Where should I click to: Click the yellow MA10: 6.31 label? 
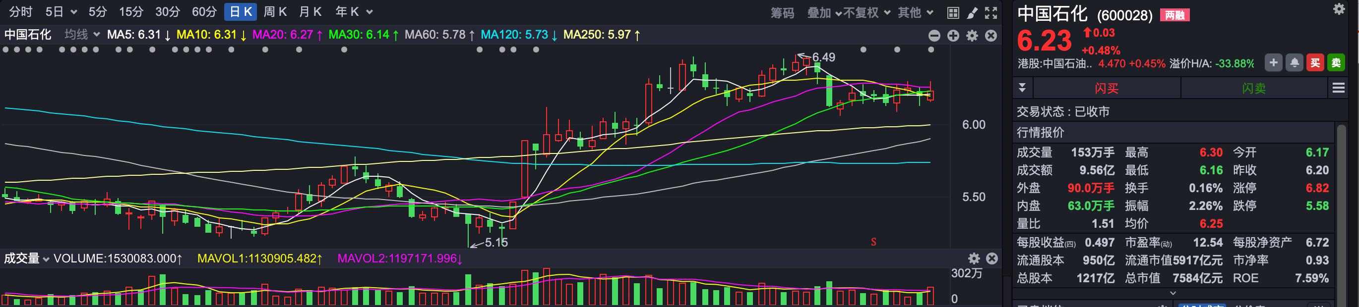[x=211, y=35]
